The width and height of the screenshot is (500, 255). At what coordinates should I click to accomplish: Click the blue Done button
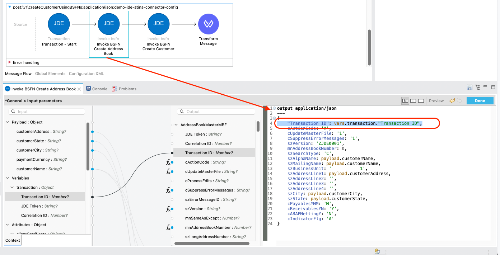(x=480, y=101)
